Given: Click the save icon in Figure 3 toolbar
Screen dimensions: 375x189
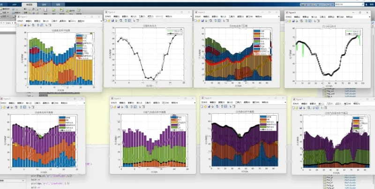Looking at the screenshot, I should point(119,107).
